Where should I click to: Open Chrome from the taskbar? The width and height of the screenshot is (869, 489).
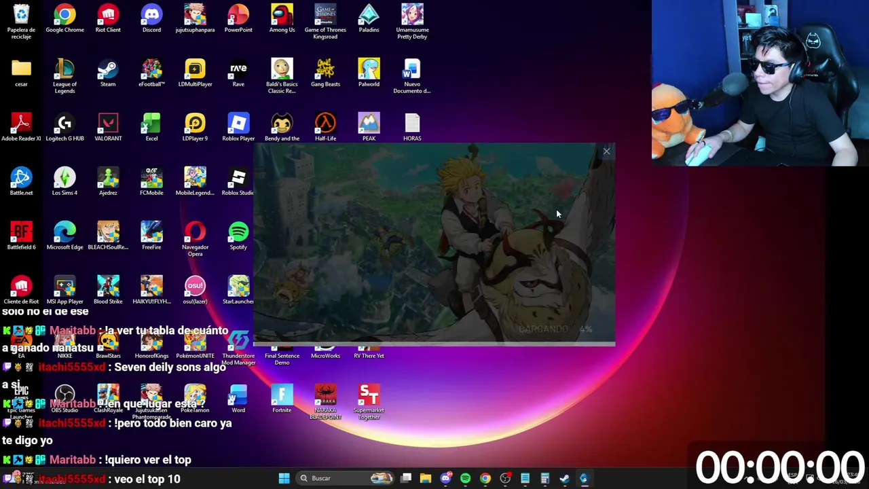(x=485, y=478)
